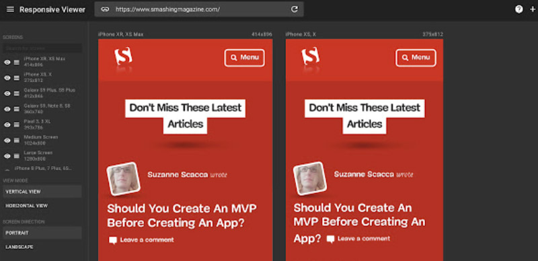Click drag-handle icon for iPhone XS, X
This screenshot has width=538, height=261.
click(x=17, y=78)
